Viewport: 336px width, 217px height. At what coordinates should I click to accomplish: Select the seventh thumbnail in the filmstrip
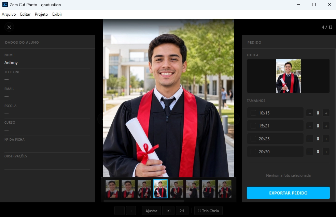(x=209, y=189)
